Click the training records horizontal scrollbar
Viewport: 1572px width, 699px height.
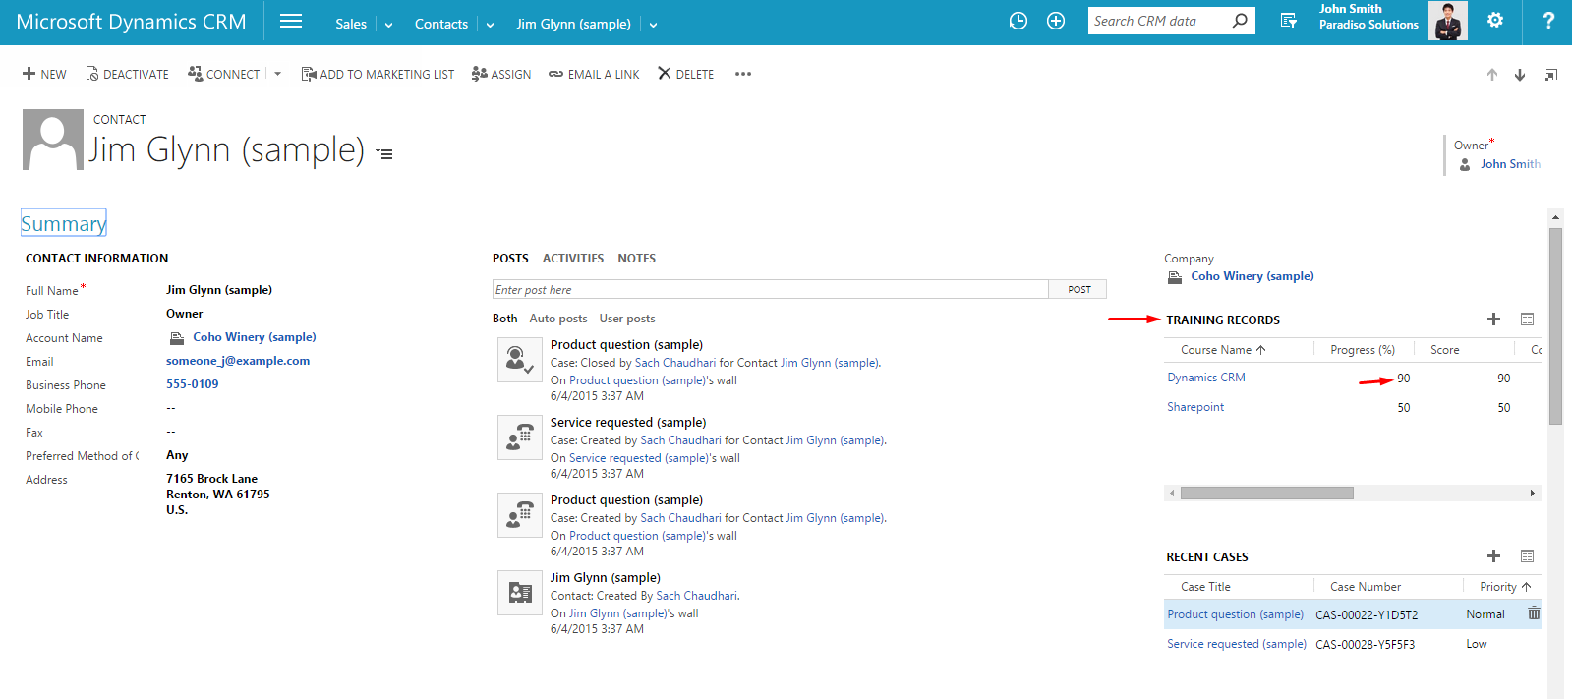[x=1266, y=493]
